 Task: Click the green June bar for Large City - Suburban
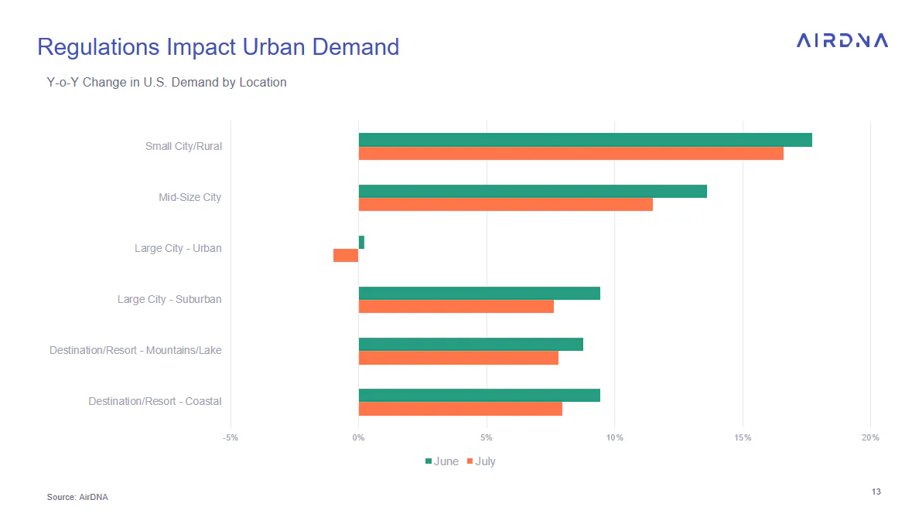coord(480,294)
